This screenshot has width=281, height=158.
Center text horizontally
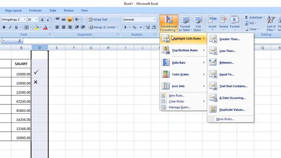64,27
